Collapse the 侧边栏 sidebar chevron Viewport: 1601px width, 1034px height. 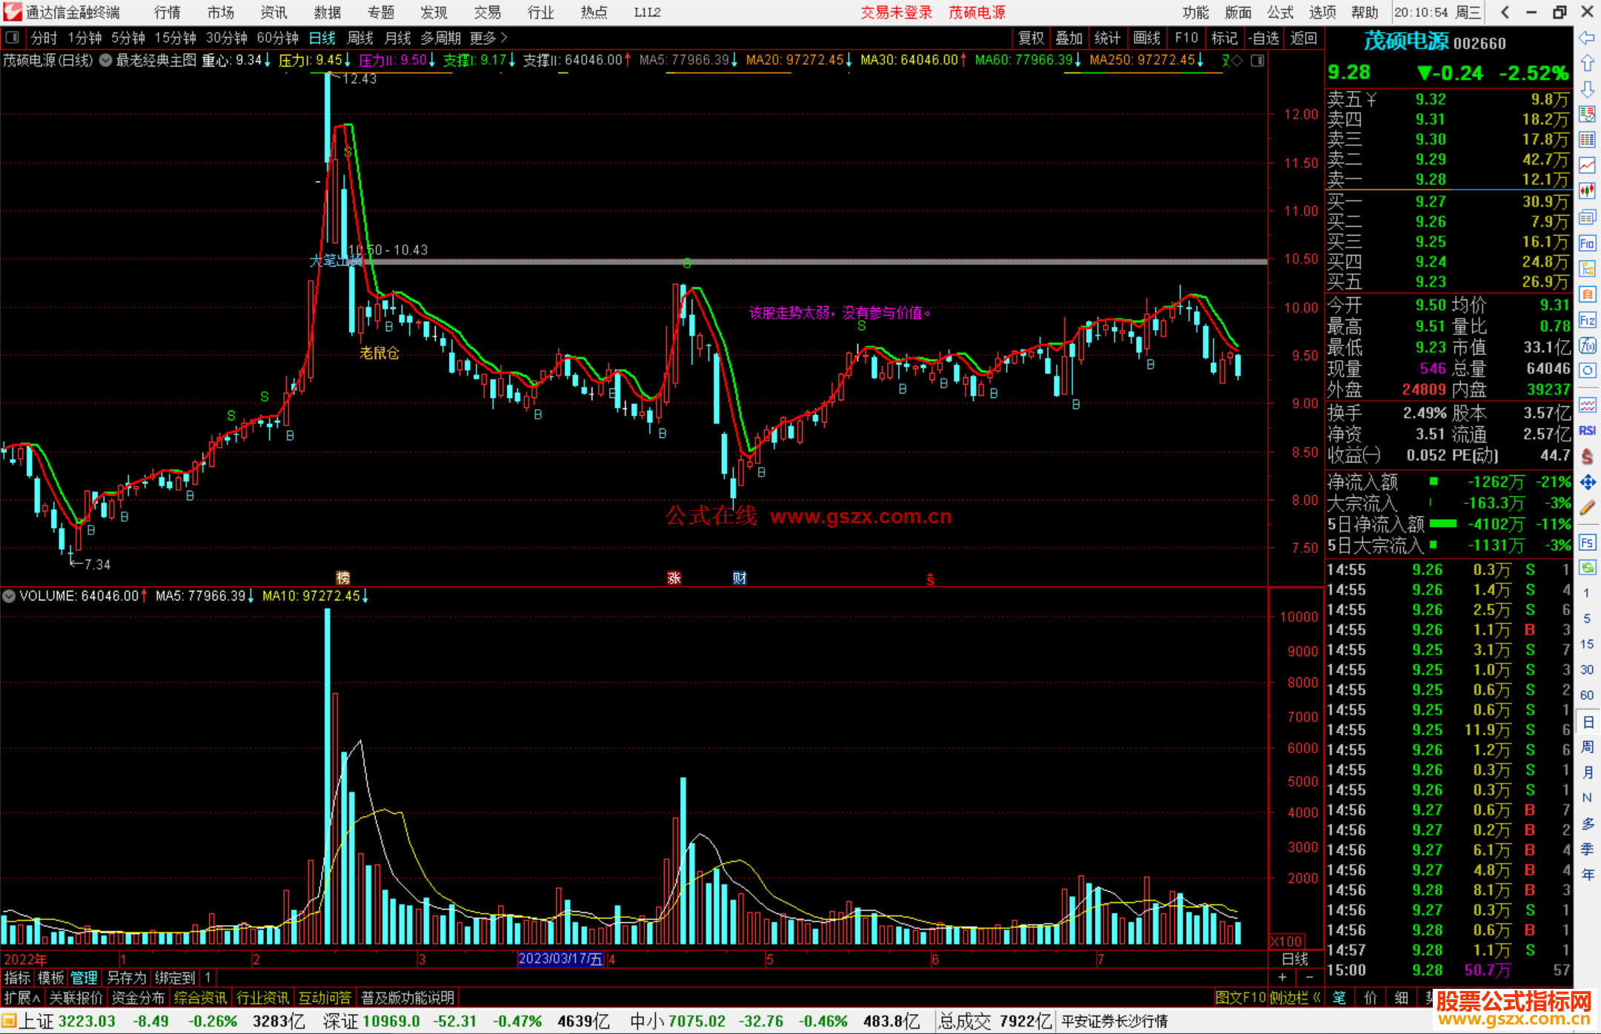[1316, 998]
